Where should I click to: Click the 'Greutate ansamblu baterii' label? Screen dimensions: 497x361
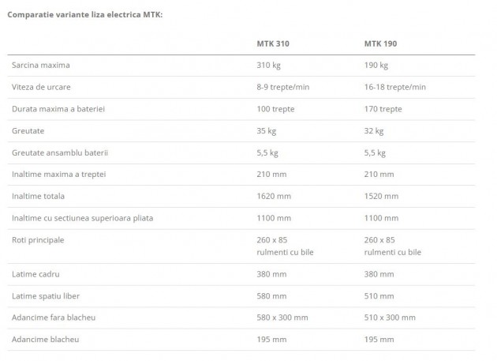pyautogui.click(x=60, y=152)
